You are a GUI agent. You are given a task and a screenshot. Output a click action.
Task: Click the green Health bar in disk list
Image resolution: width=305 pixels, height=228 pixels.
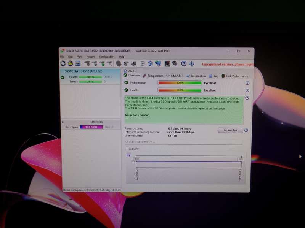tap(90, 77)
